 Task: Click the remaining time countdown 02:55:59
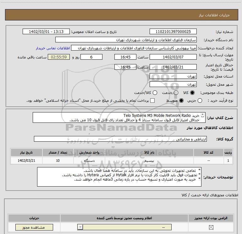click(x=59, y=57)
